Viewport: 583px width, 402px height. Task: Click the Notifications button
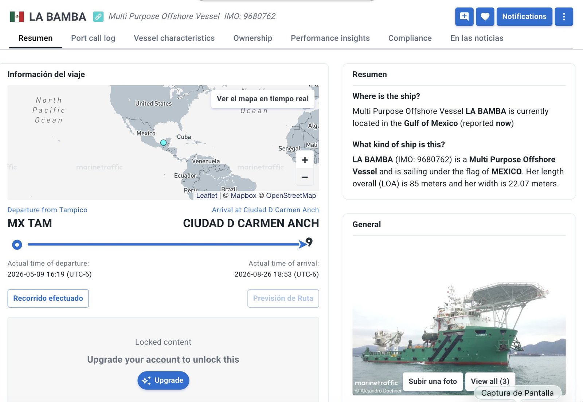tap(524, 16)
